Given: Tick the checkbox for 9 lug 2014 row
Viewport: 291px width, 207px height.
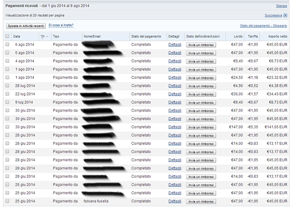Looking at the screenshot, I should coord(7,102).
